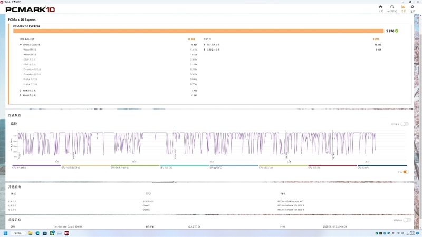Toggle the system information details switch

[x=407, y=220]
